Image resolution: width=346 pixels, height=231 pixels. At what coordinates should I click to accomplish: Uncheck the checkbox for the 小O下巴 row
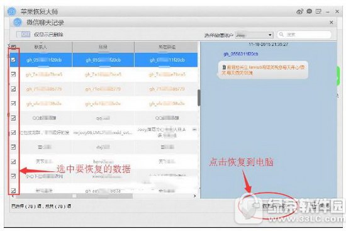click(x=13, y=176)
